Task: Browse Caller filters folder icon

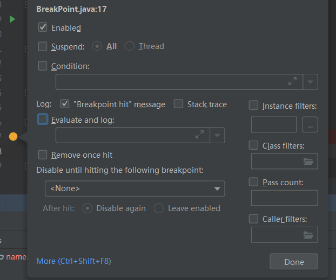Action: coord(308,235)
